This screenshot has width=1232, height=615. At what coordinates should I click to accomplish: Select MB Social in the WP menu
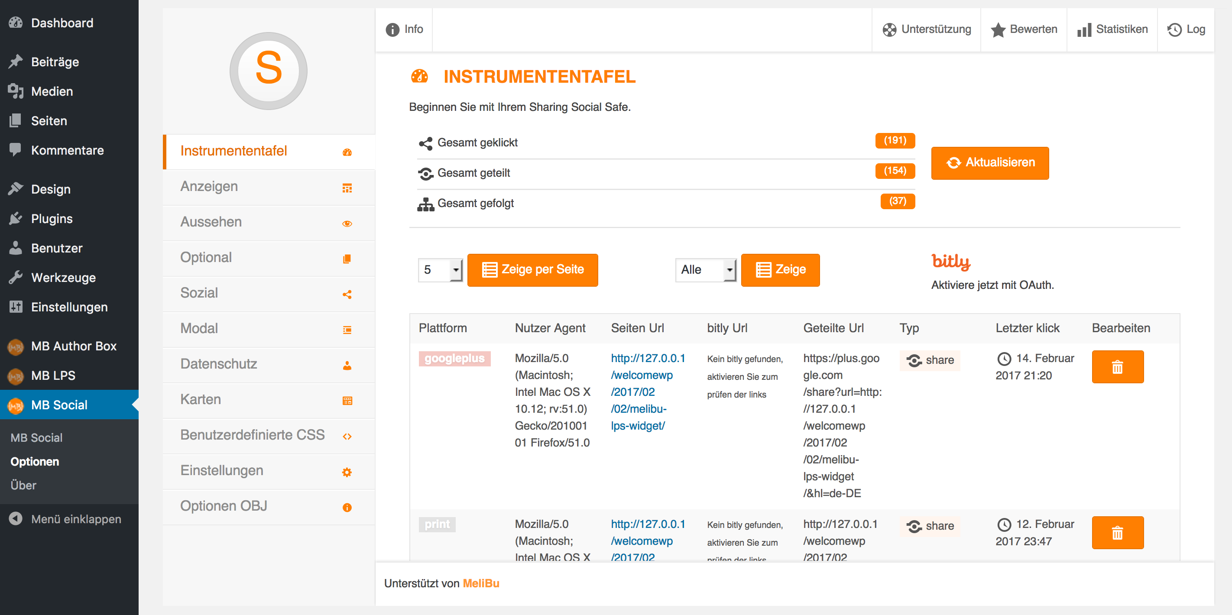69,405
